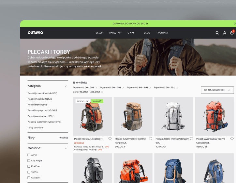Image resolution: width=236 pixels, height=183 pixels.
Task: Click WYCZYŚĆ to clear filters
Action: point(64,138)
